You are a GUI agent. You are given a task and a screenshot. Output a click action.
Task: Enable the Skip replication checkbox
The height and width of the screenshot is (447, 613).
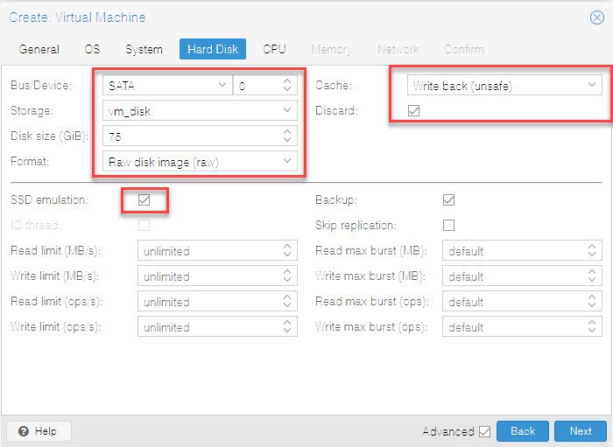point(448,226)
